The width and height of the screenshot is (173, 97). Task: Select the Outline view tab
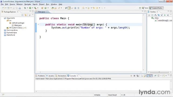click(x=153, y=12)
